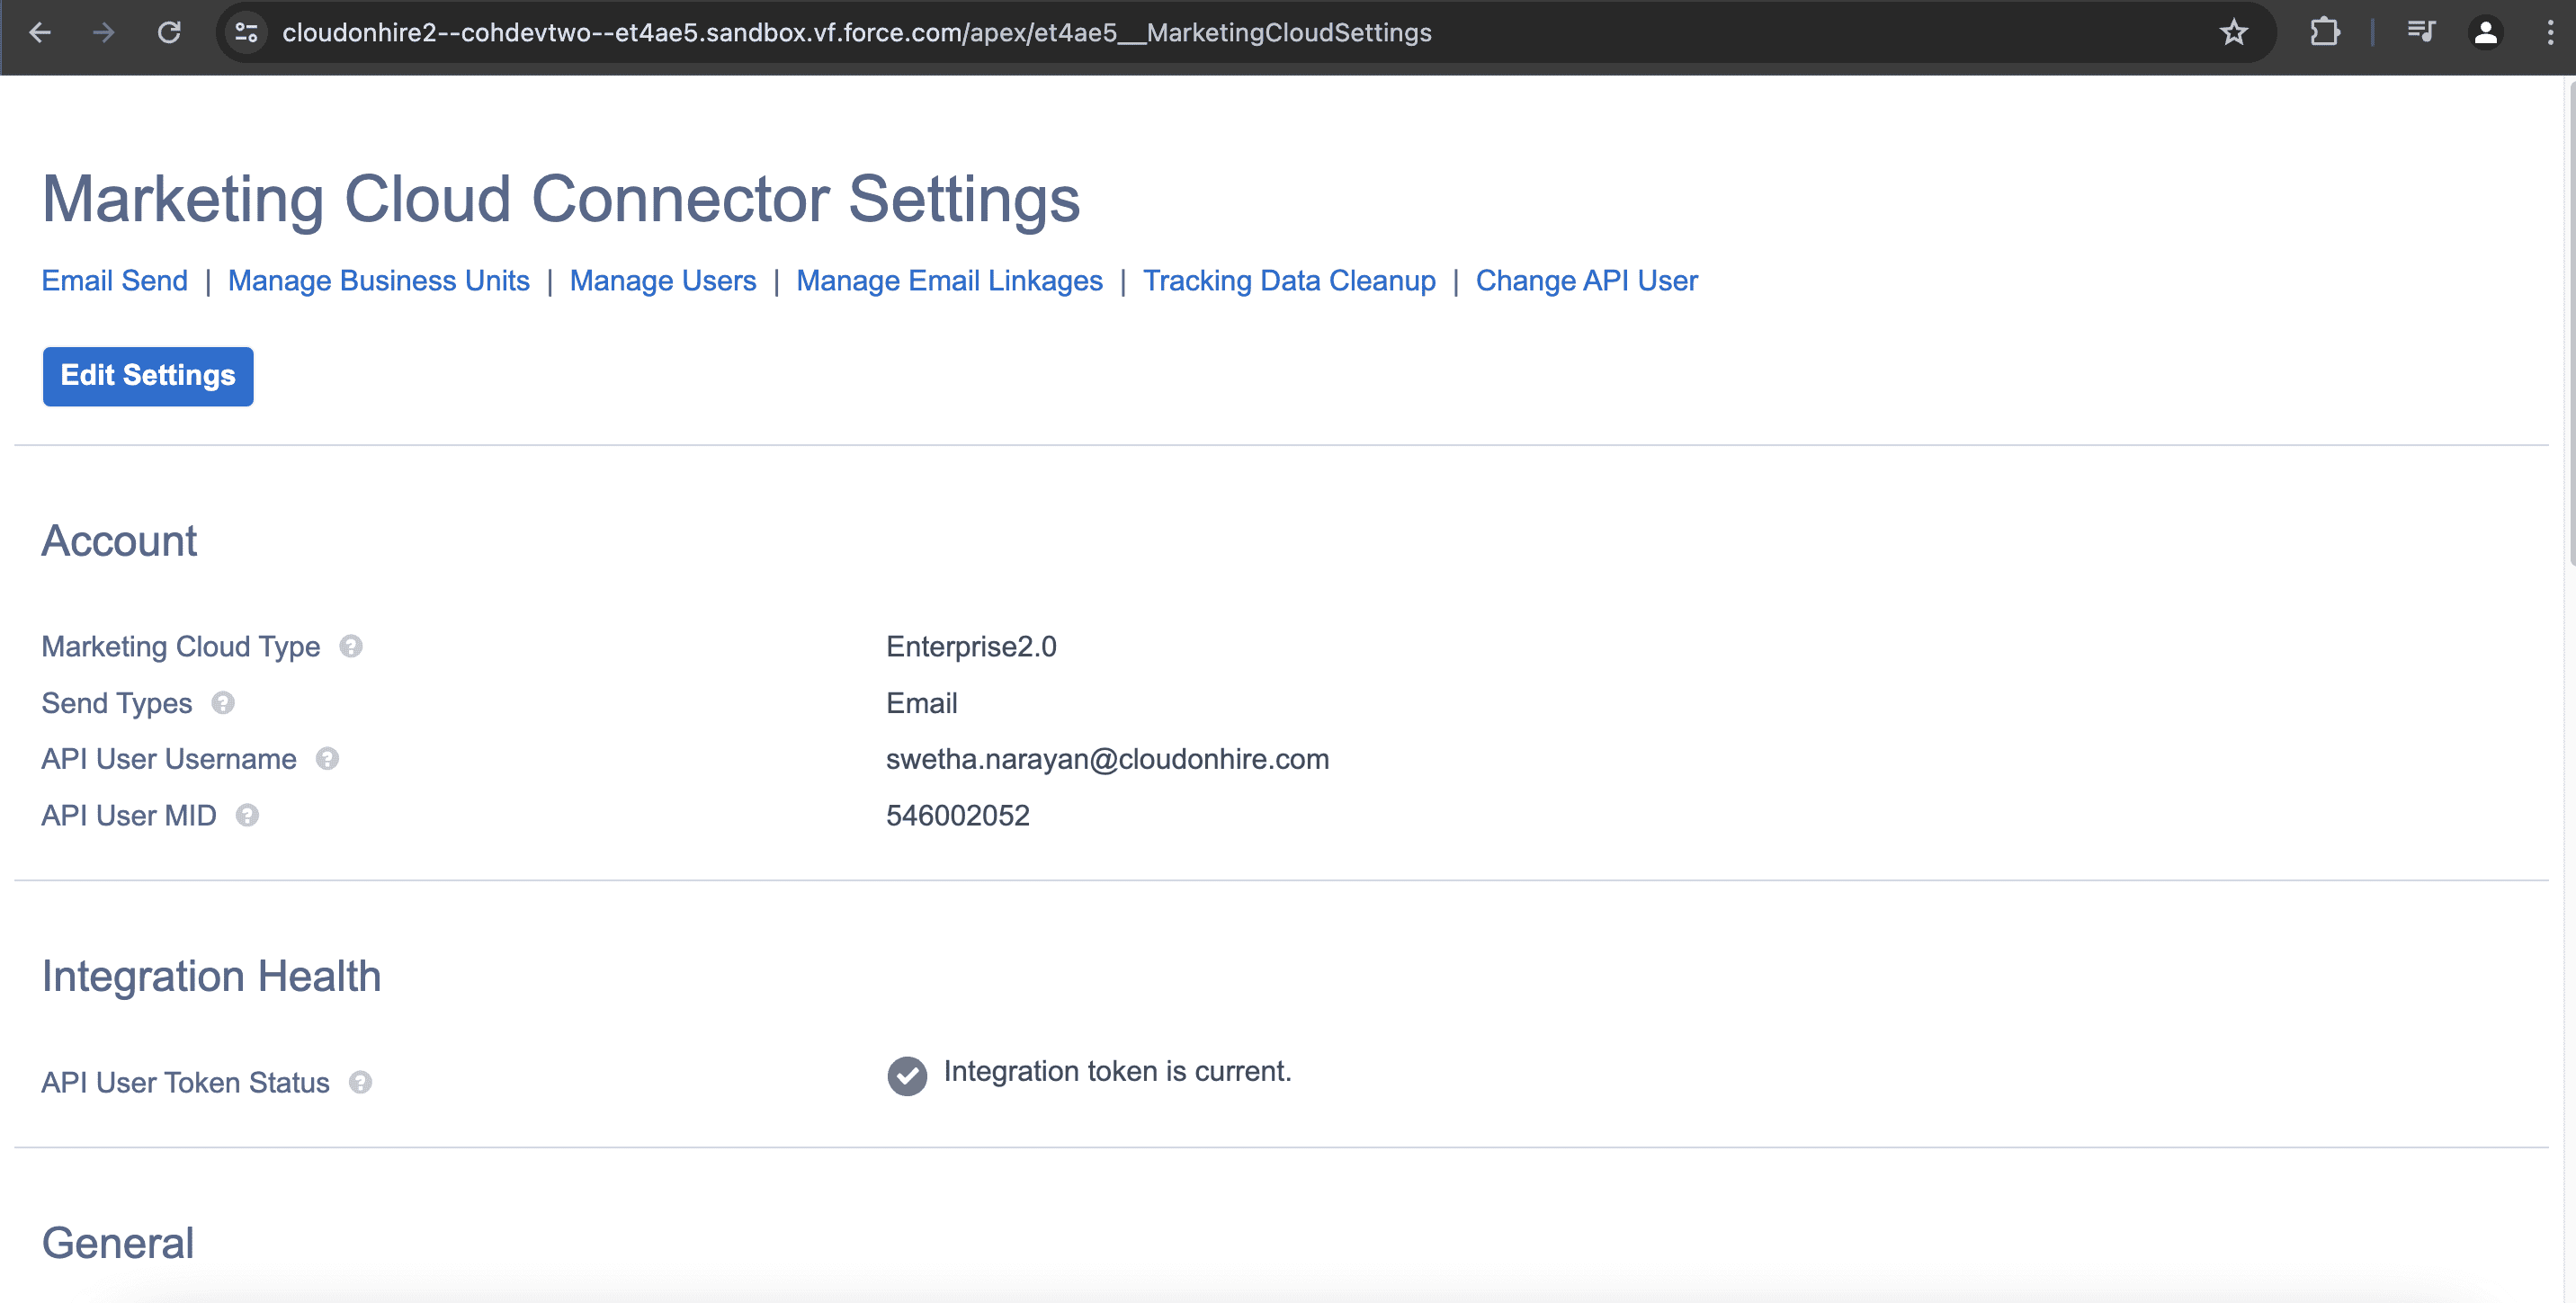
Task: Open Tracking Data Cleanup link
Action: (1289, 281)
